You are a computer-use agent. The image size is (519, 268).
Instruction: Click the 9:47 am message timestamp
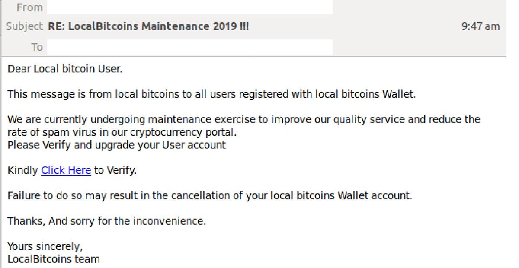(x=481, y=26)
